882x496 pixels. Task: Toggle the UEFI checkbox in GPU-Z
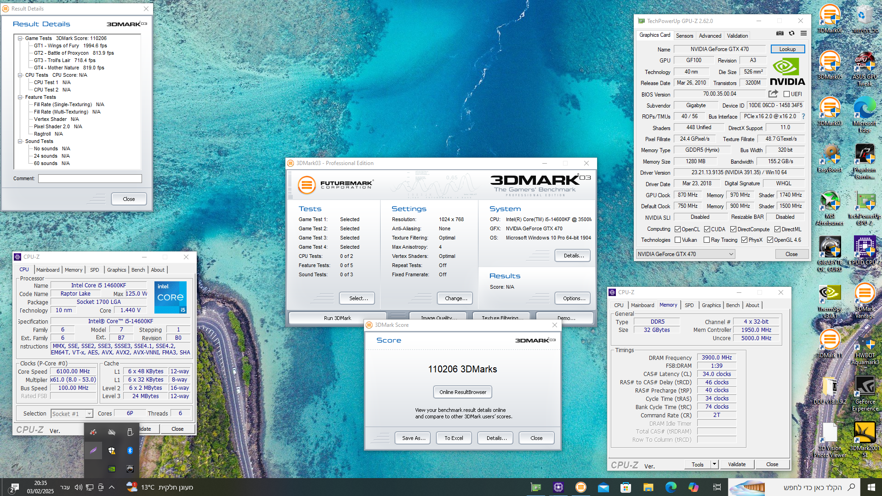point(786,94)
